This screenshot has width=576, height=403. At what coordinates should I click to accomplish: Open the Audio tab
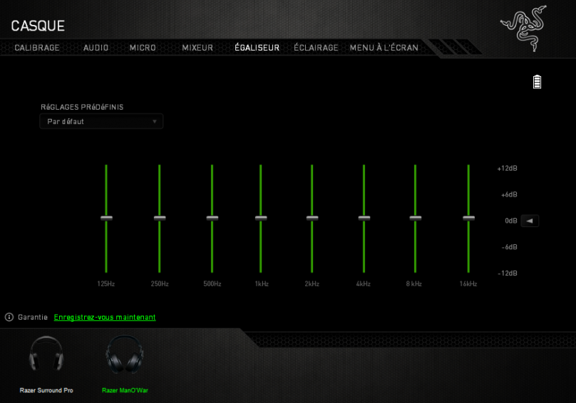point(96,48)
